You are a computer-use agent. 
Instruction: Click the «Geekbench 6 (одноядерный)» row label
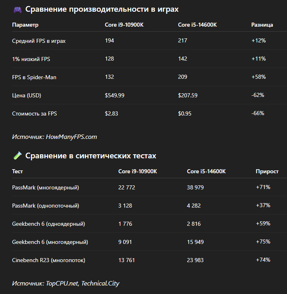point(49,224)
